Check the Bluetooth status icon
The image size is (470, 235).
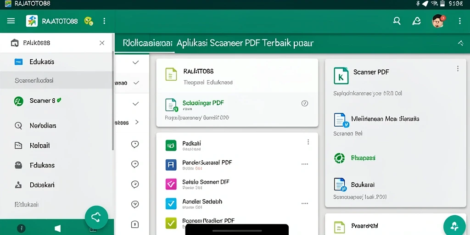pyautogui.click(x=418, y=4)
